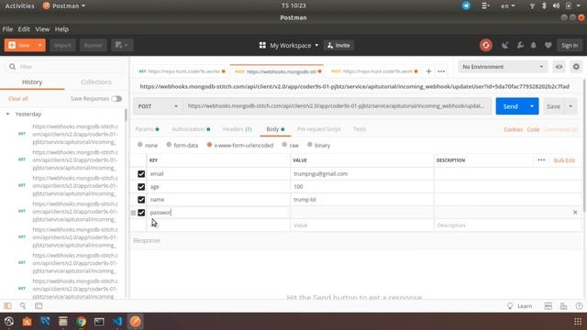Uncheck the email key checkbox

(x=141, y=173)
